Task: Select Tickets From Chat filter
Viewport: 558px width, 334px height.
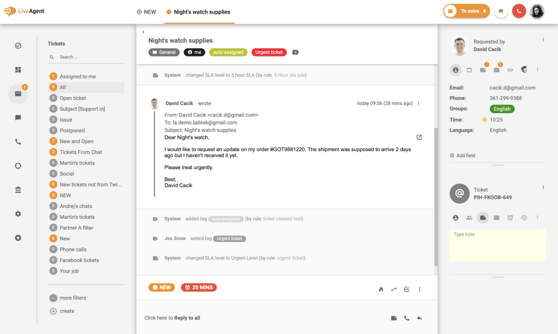Action: tap(81, 152)
